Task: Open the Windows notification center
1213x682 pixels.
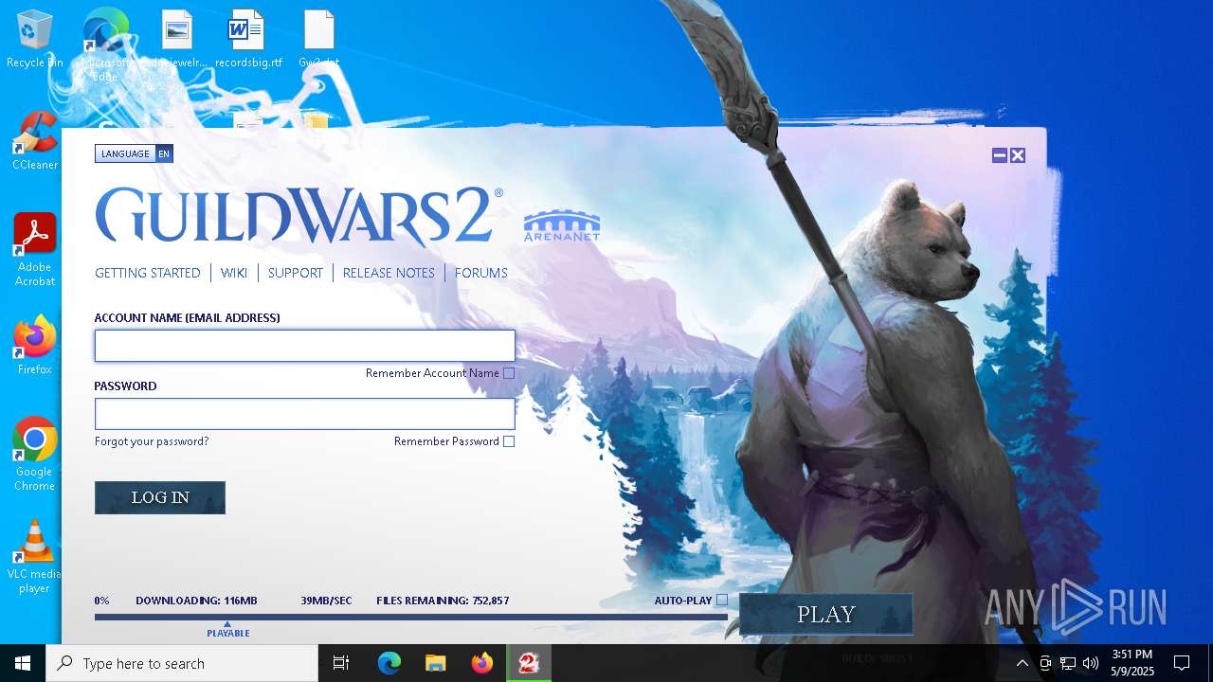Action: 1182,663
